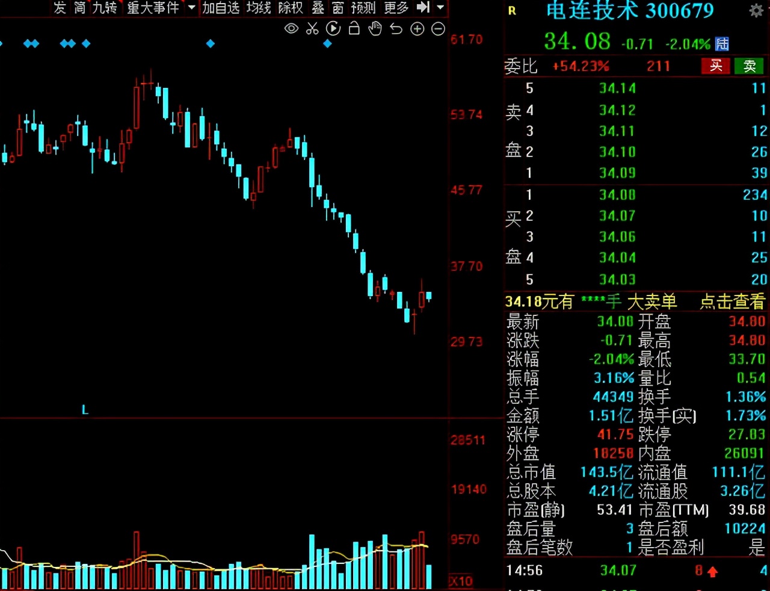The width and height of the screenshot is (770, 591).
Task: Click the 市盈(TTM) value 39.68
Action: [747, 510]
